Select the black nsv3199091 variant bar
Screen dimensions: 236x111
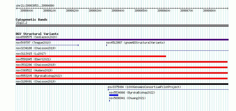[x=122, y=84]
